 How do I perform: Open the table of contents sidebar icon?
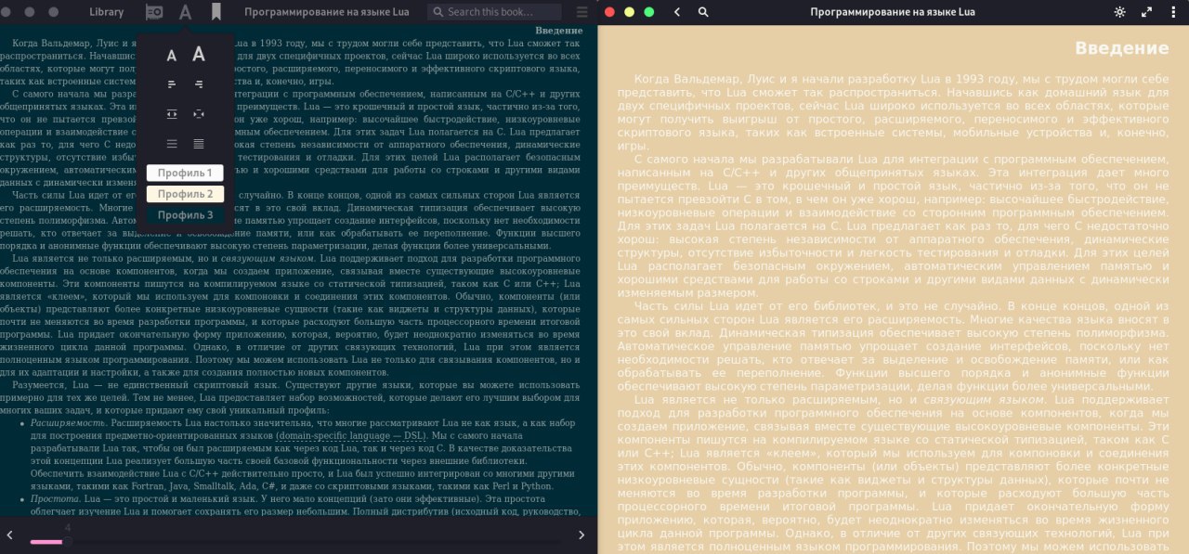pyautogui.click(x=154, y=12)
